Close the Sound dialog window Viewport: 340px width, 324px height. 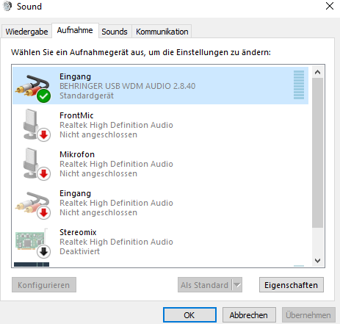pos(330,6)
